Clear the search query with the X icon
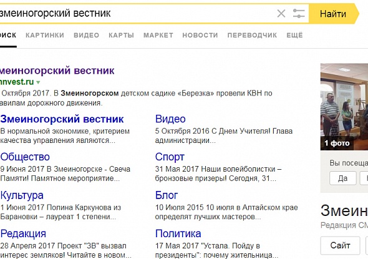368x259 pixels. click(281, 14)
